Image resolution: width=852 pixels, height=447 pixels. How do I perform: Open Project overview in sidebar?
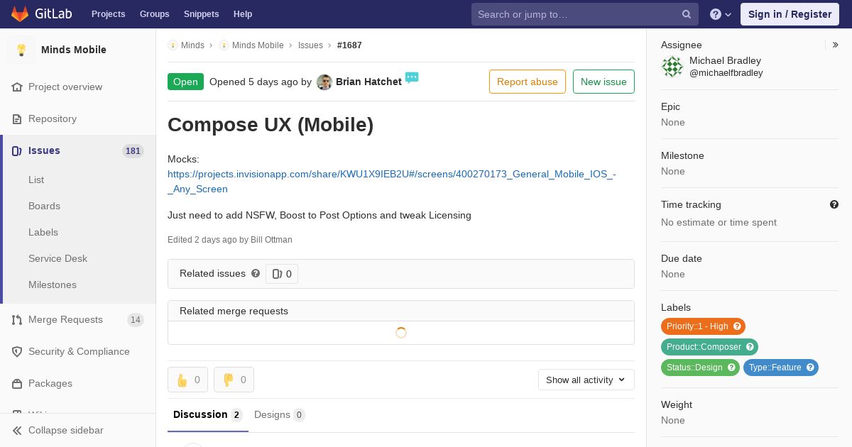pyautogui.click(x=65, y=87)
